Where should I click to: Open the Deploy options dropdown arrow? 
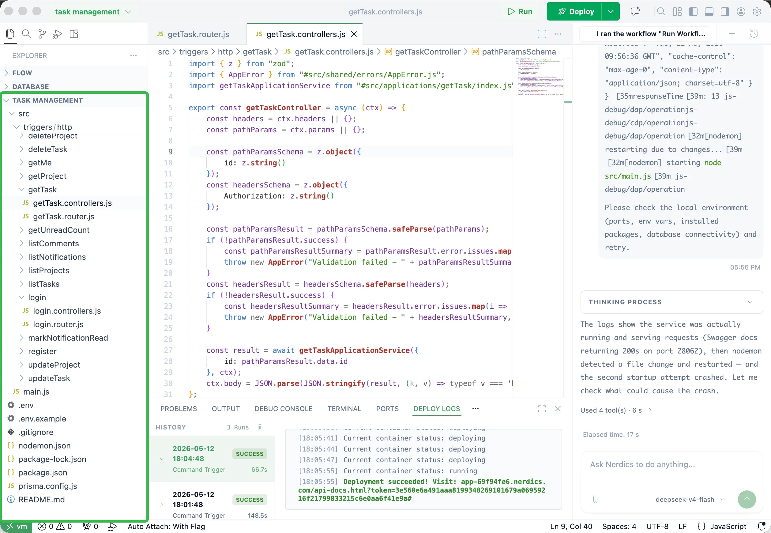pyautogui.click(x=610, y=11)
